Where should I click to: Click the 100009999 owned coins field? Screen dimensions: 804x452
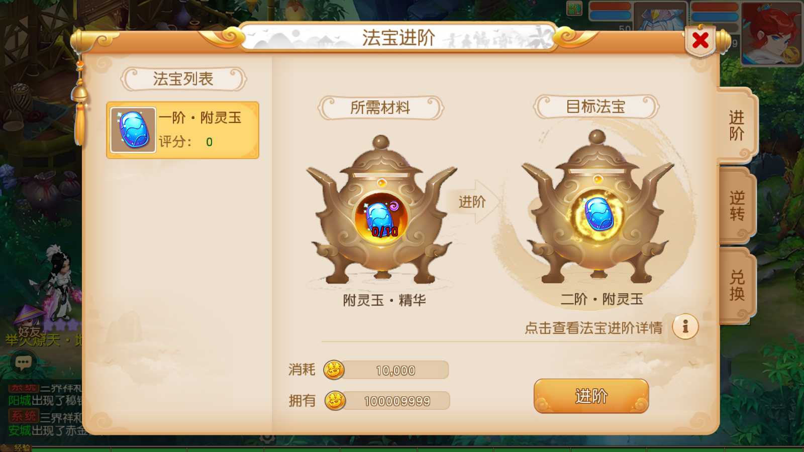tap(397, 401)
